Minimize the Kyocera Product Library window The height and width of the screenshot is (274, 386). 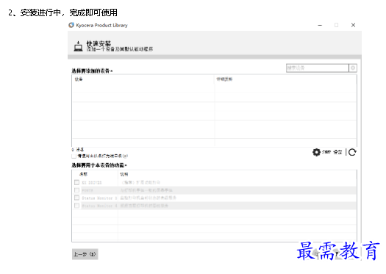click(320, 25)
